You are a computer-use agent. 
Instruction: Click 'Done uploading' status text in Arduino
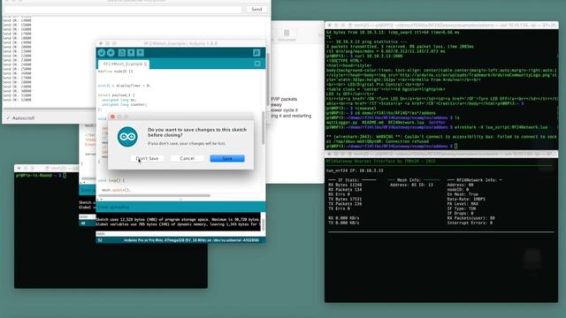(113, 208)
